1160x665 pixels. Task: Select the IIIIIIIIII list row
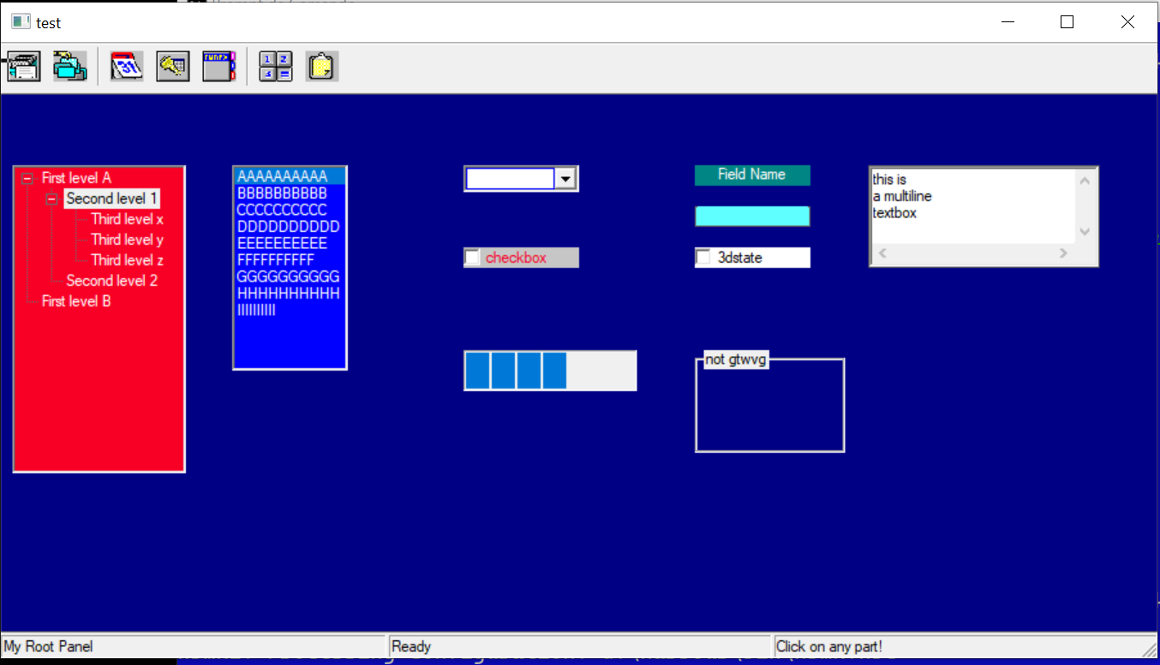coord(290,310)
